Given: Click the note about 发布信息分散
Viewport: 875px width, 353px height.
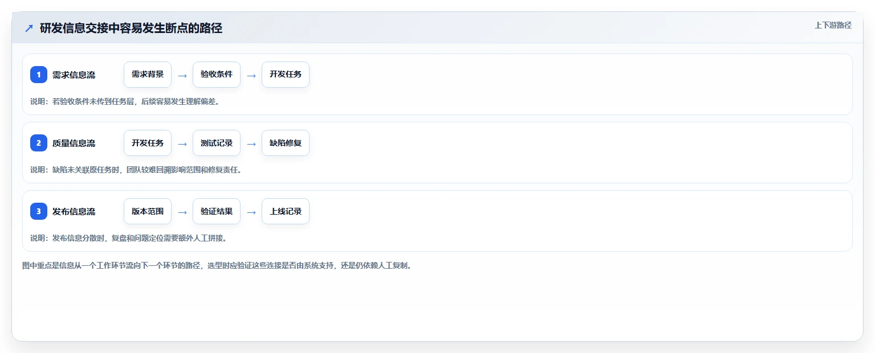Looking at the screenshot, I should (x=129, y=238).
